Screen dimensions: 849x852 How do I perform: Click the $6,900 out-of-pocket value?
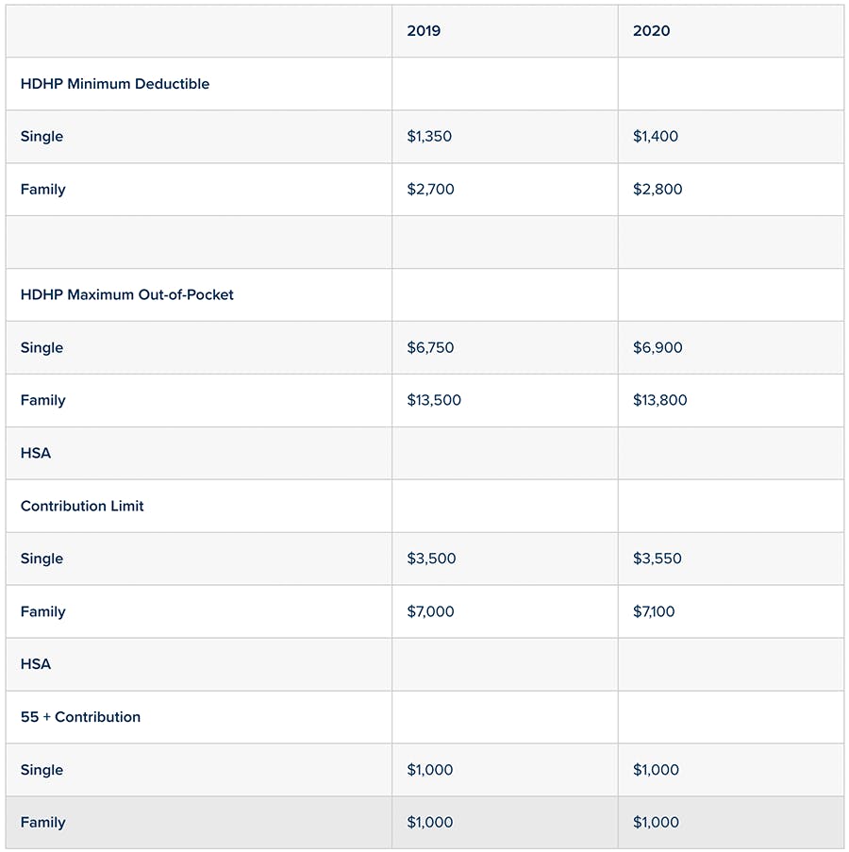click(x=658, y=347)
